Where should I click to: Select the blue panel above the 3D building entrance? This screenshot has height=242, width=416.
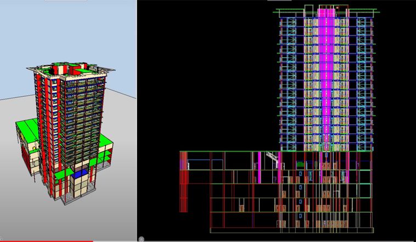click(81, 173)
